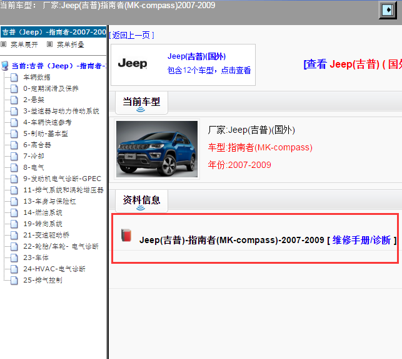Open 22-轮胎/车轮-电气诊断 tree item
Screen dimensions: 402x359
click(61, 246)
